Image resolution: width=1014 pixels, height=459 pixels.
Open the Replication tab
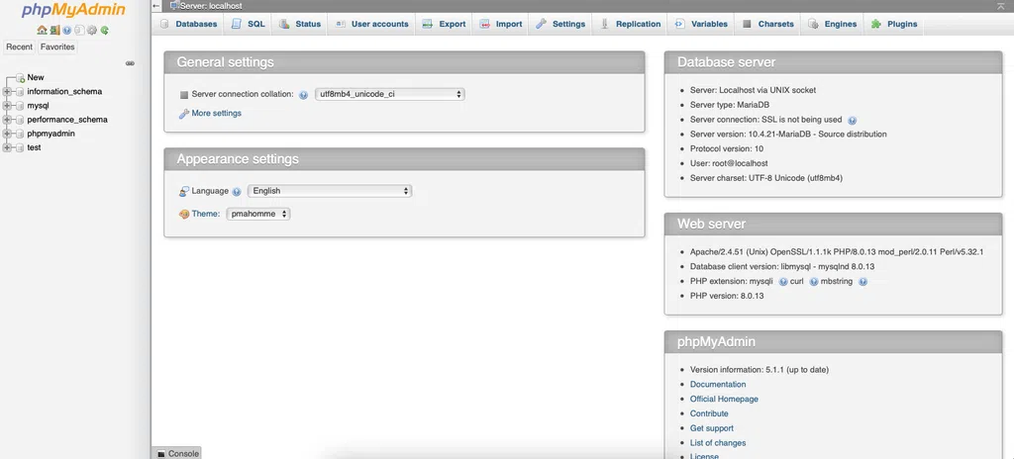pos(631,24)
